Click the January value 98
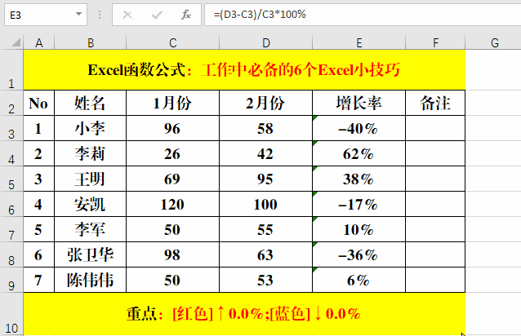Viewport: 521px width, 336px height. 173,254
